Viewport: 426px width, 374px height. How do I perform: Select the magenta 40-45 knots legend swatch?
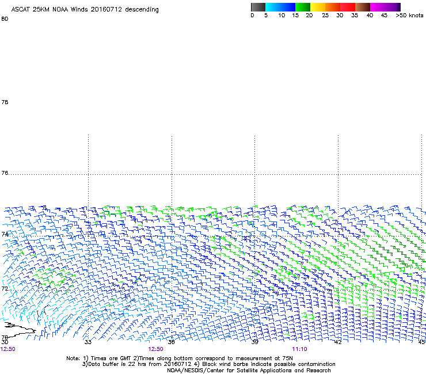click(378, 7)
